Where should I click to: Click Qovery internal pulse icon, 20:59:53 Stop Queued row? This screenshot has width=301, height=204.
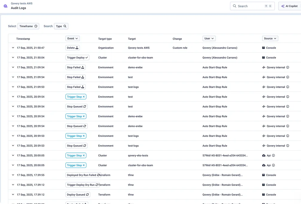tap(264, 145)
